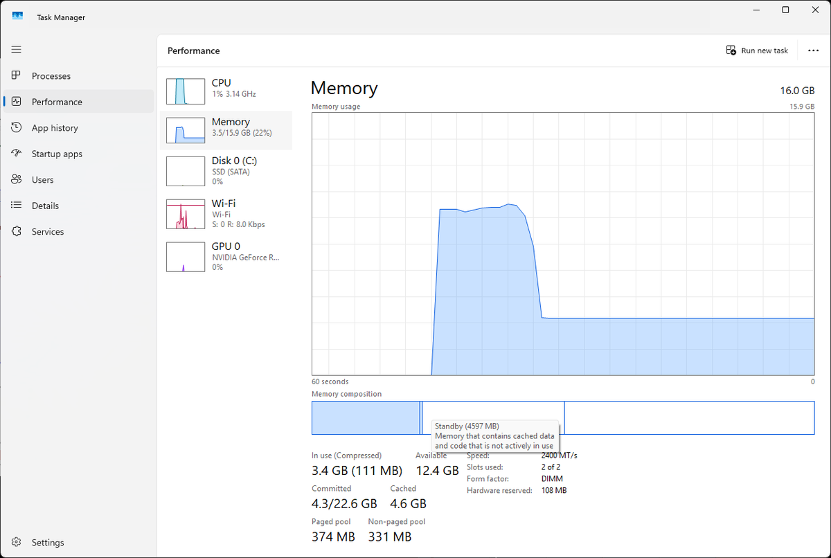The height and width of the screenshot is (558, 831).
Task: Open the Services page
Action: (78, 231)
